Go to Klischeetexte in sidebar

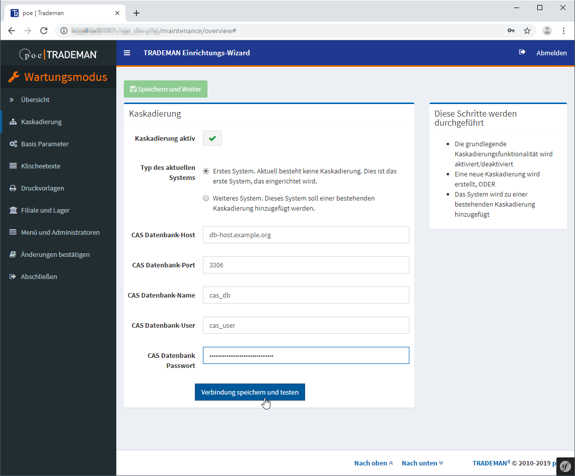coord(59,166)
